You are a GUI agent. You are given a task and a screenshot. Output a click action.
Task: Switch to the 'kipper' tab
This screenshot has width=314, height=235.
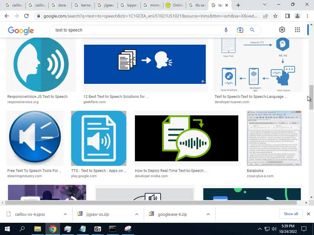click(129, 5)
